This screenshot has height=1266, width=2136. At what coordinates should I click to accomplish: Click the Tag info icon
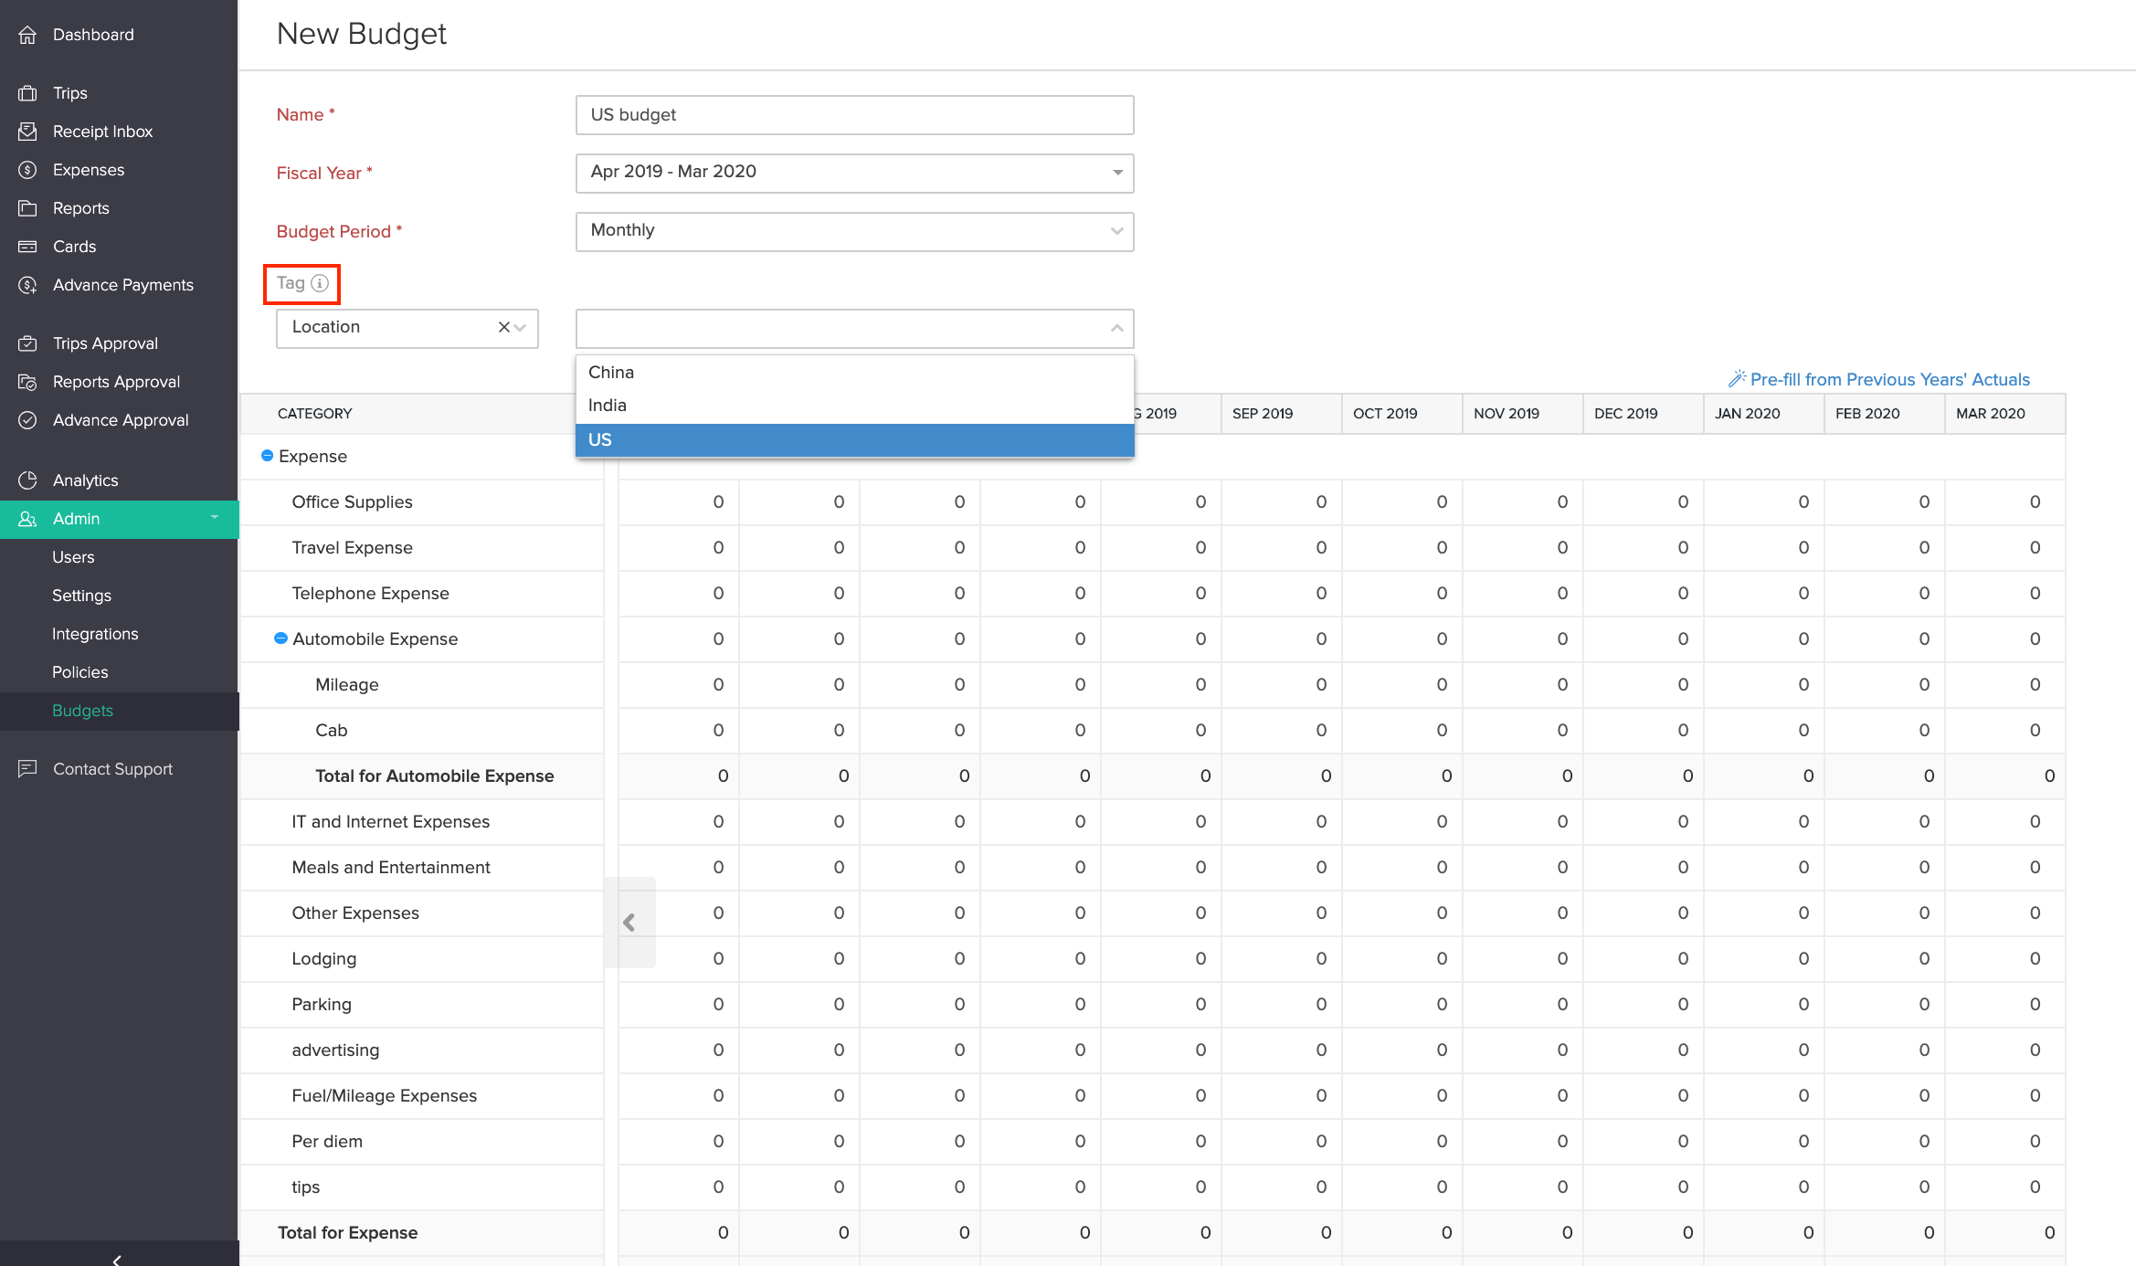(320, 283)
